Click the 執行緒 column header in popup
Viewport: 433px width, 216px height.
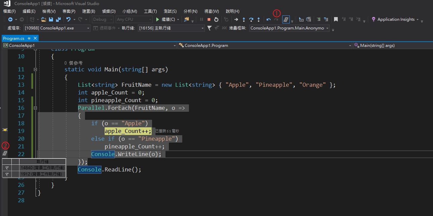tap(42, 161)
